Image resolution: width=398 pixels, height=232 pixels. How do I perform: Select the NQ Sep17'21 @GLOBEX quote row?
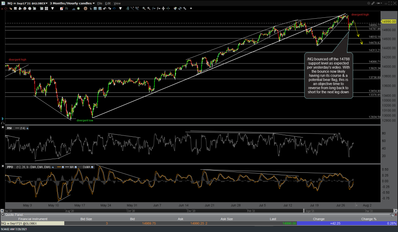[199, 223]
